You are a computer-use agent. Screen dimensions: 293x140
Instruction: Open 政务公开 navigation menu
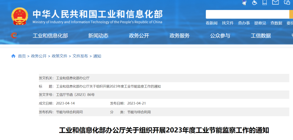tap(139, 36)
